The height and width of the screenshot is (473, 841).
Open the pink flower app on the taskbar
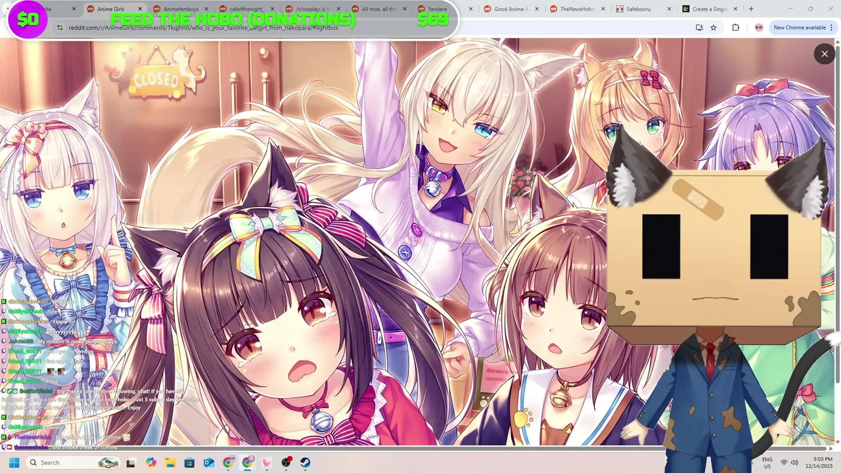click(x=267, y=462)
